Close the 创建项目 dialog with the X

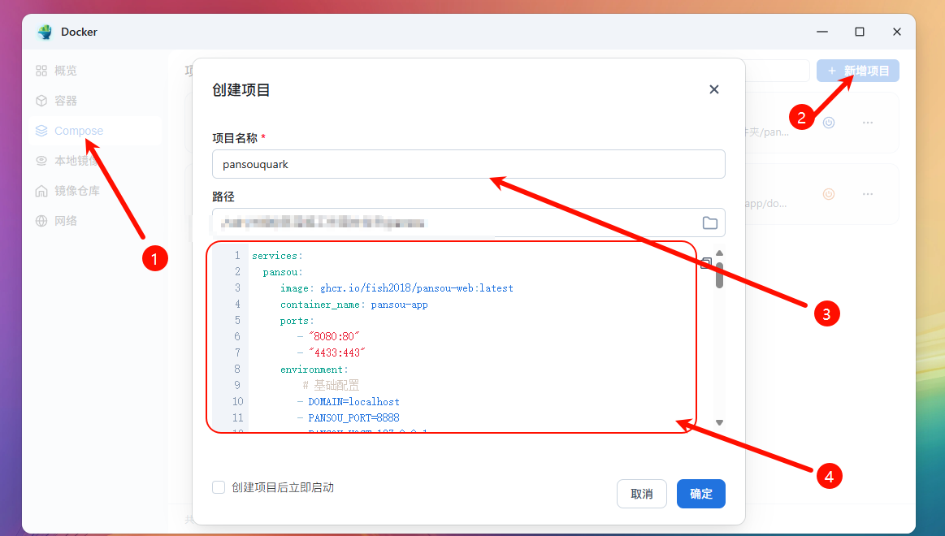pos(714,89)
